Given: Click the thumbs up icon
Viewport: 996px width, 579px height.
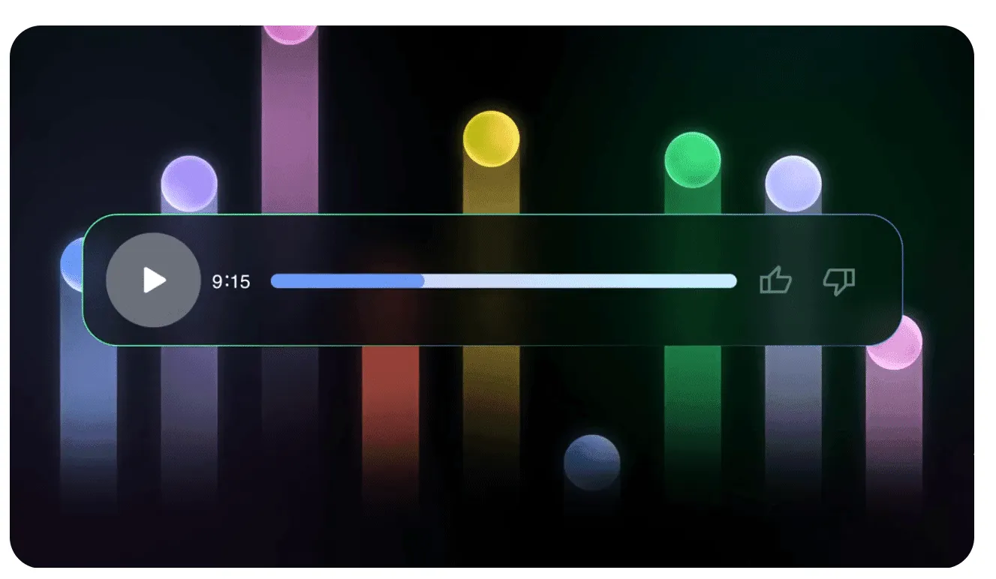Looking at the screenshot, I should pyautogui.click(x=775, y=280).
